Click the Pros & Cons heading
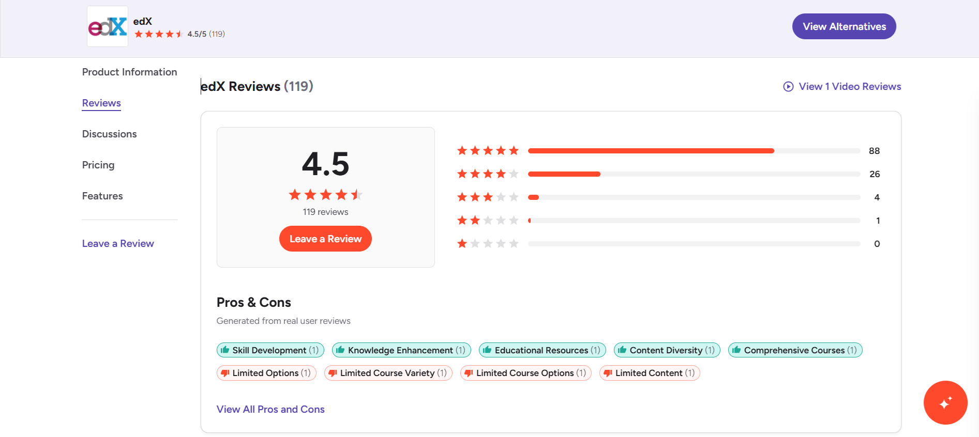The image size is (979, 437). [254, 302]
